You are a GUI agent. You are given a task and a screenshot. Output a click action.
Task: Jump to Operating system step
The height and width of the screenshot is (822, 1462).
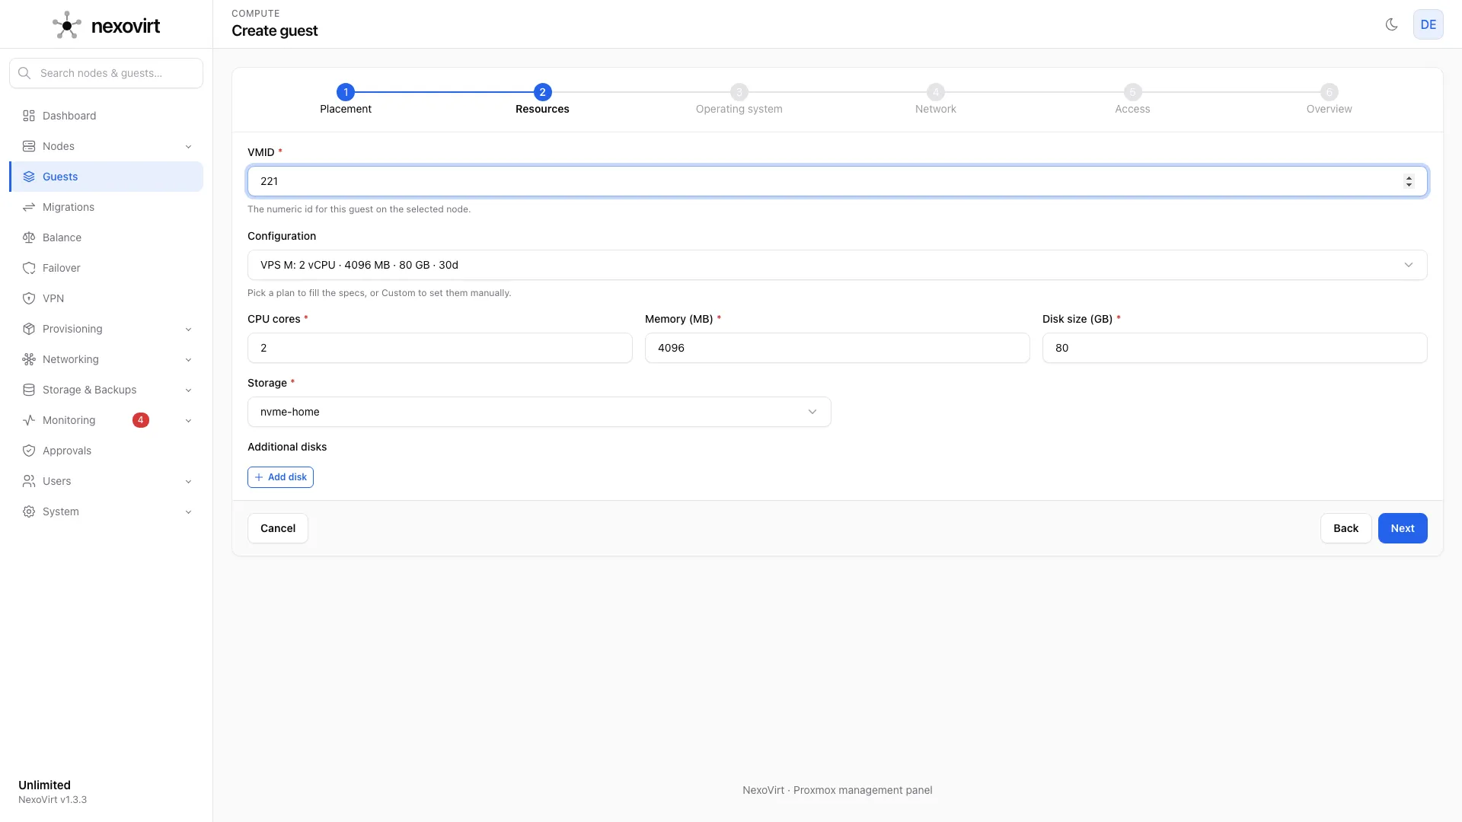pos(739,99)
